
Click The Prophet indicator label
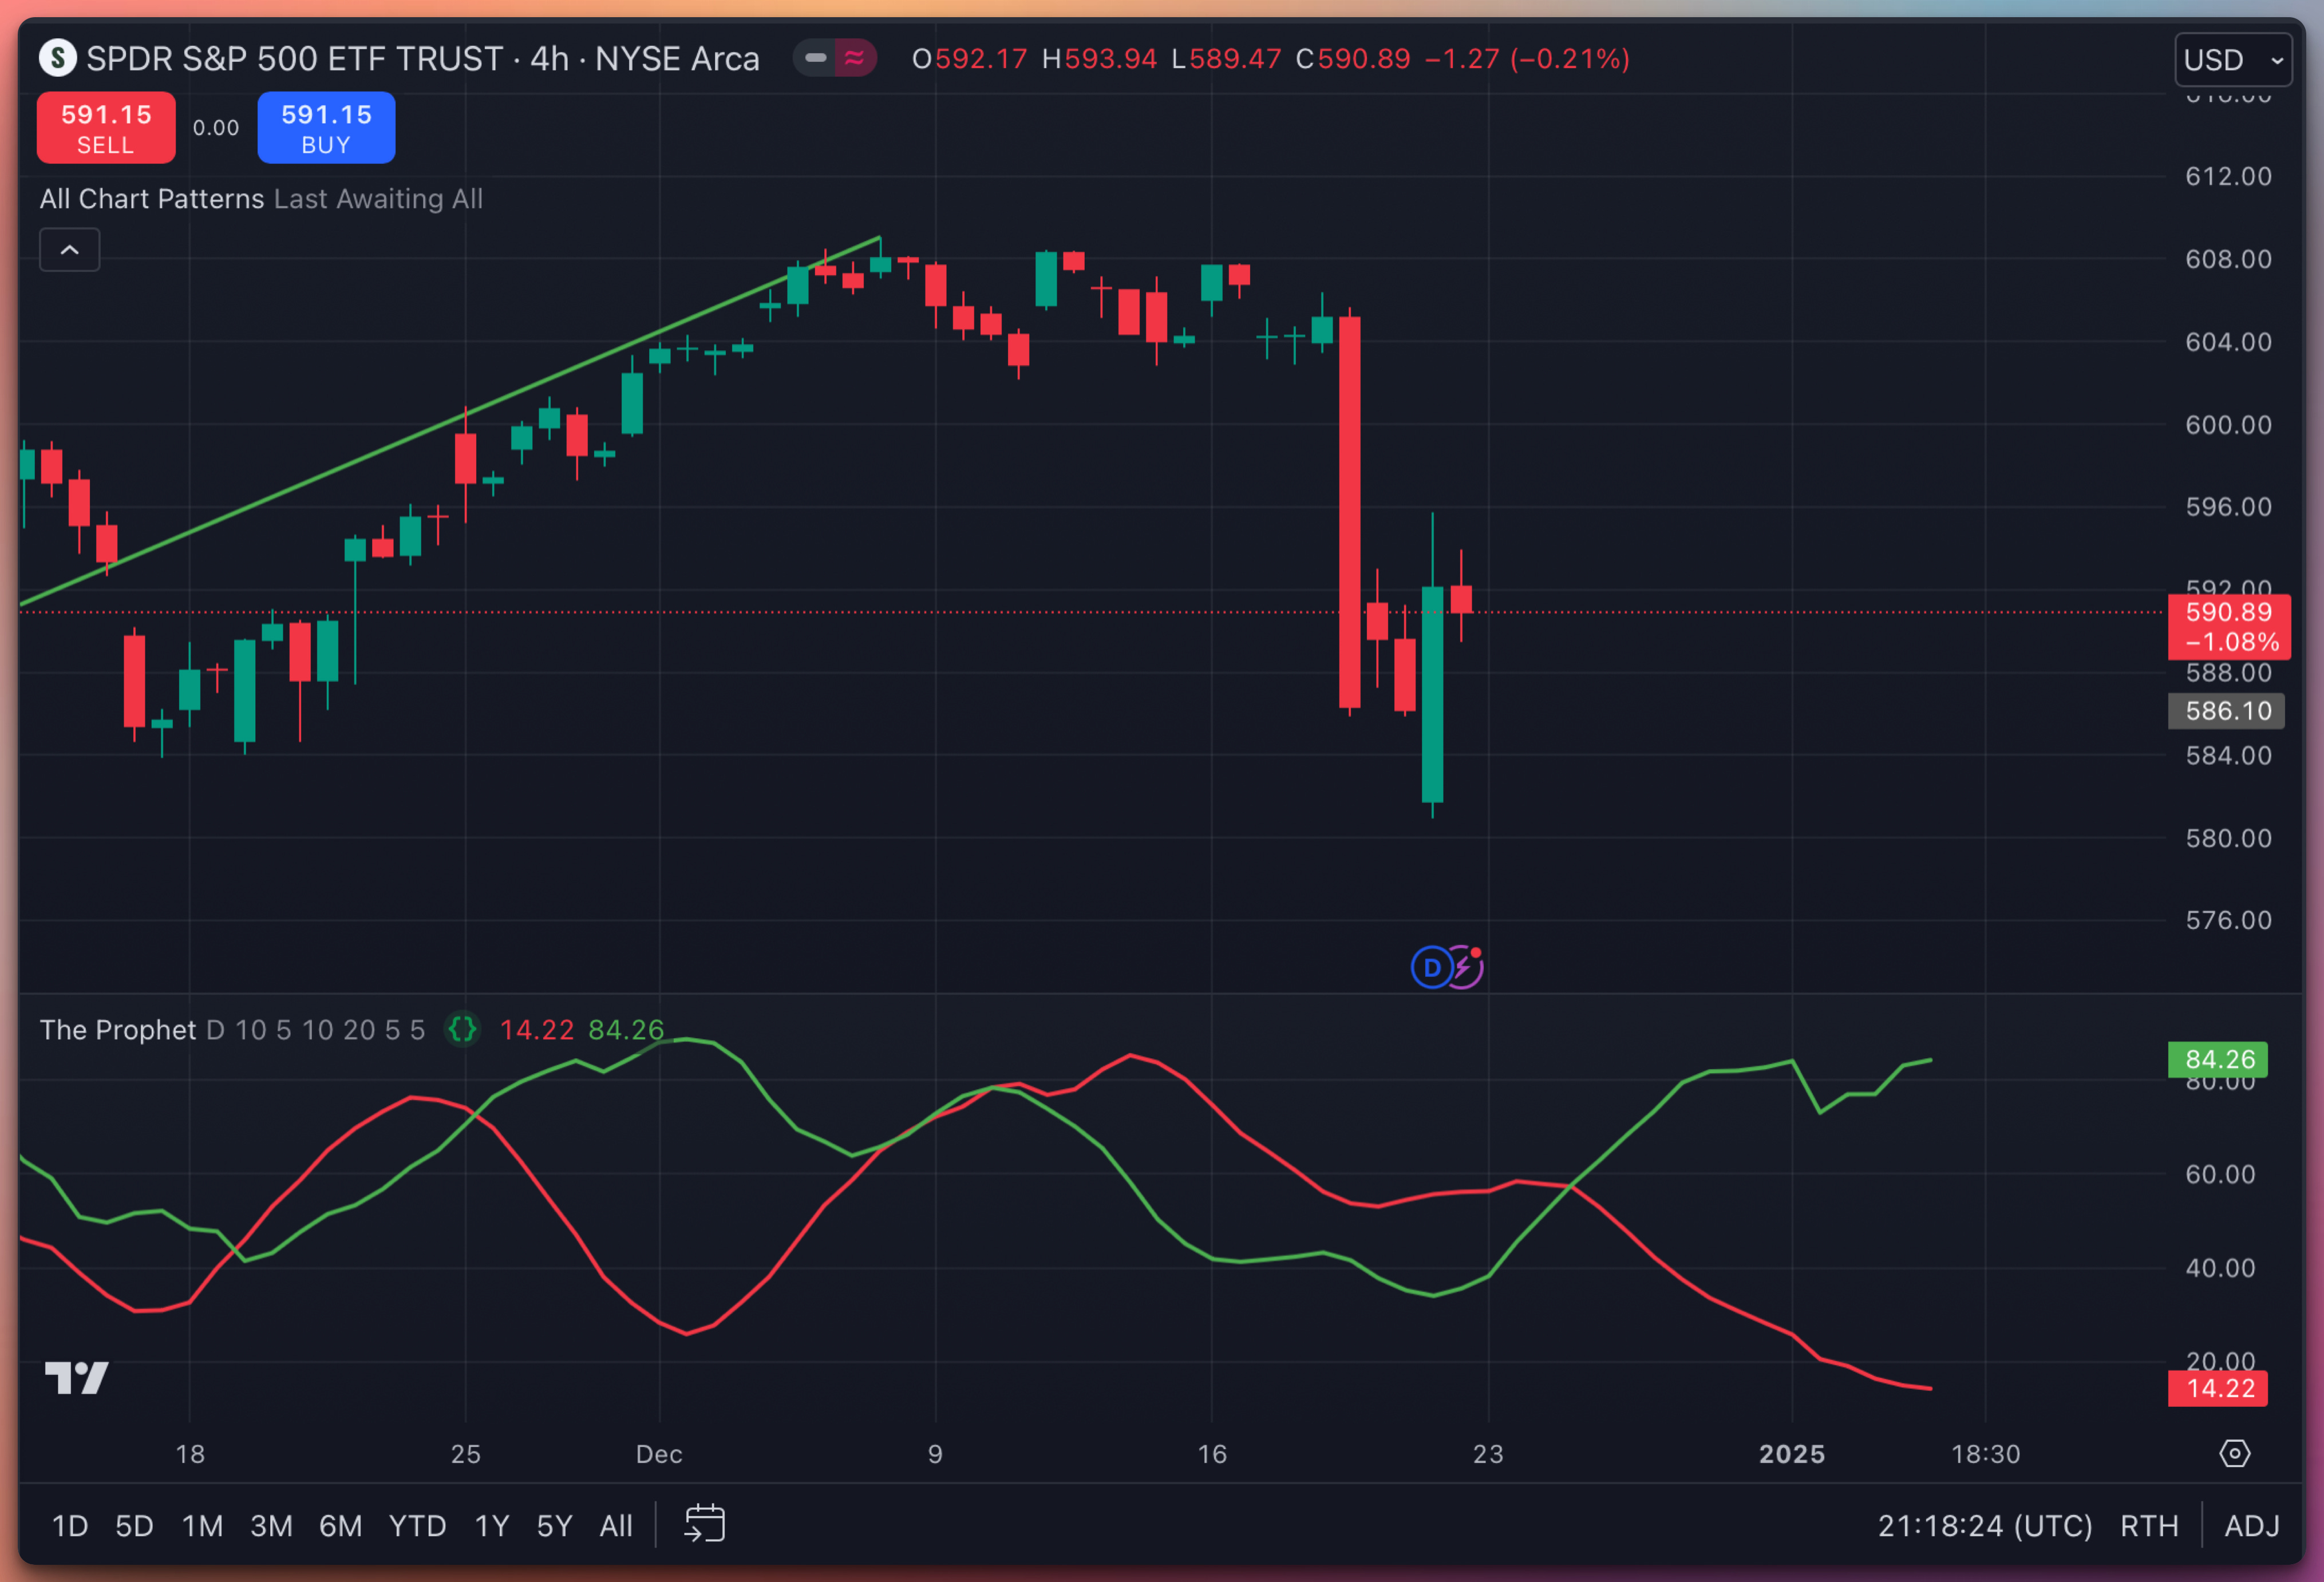point(118,1030)
